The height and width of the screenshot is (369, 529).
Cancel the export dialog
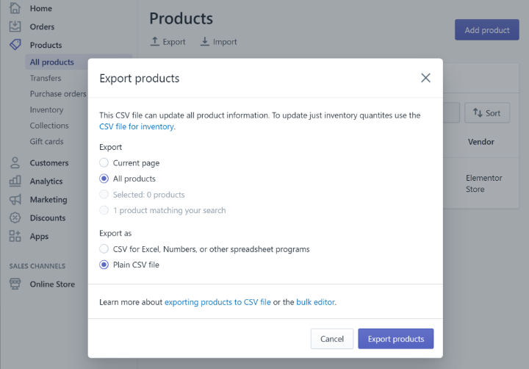pos(332,339)
